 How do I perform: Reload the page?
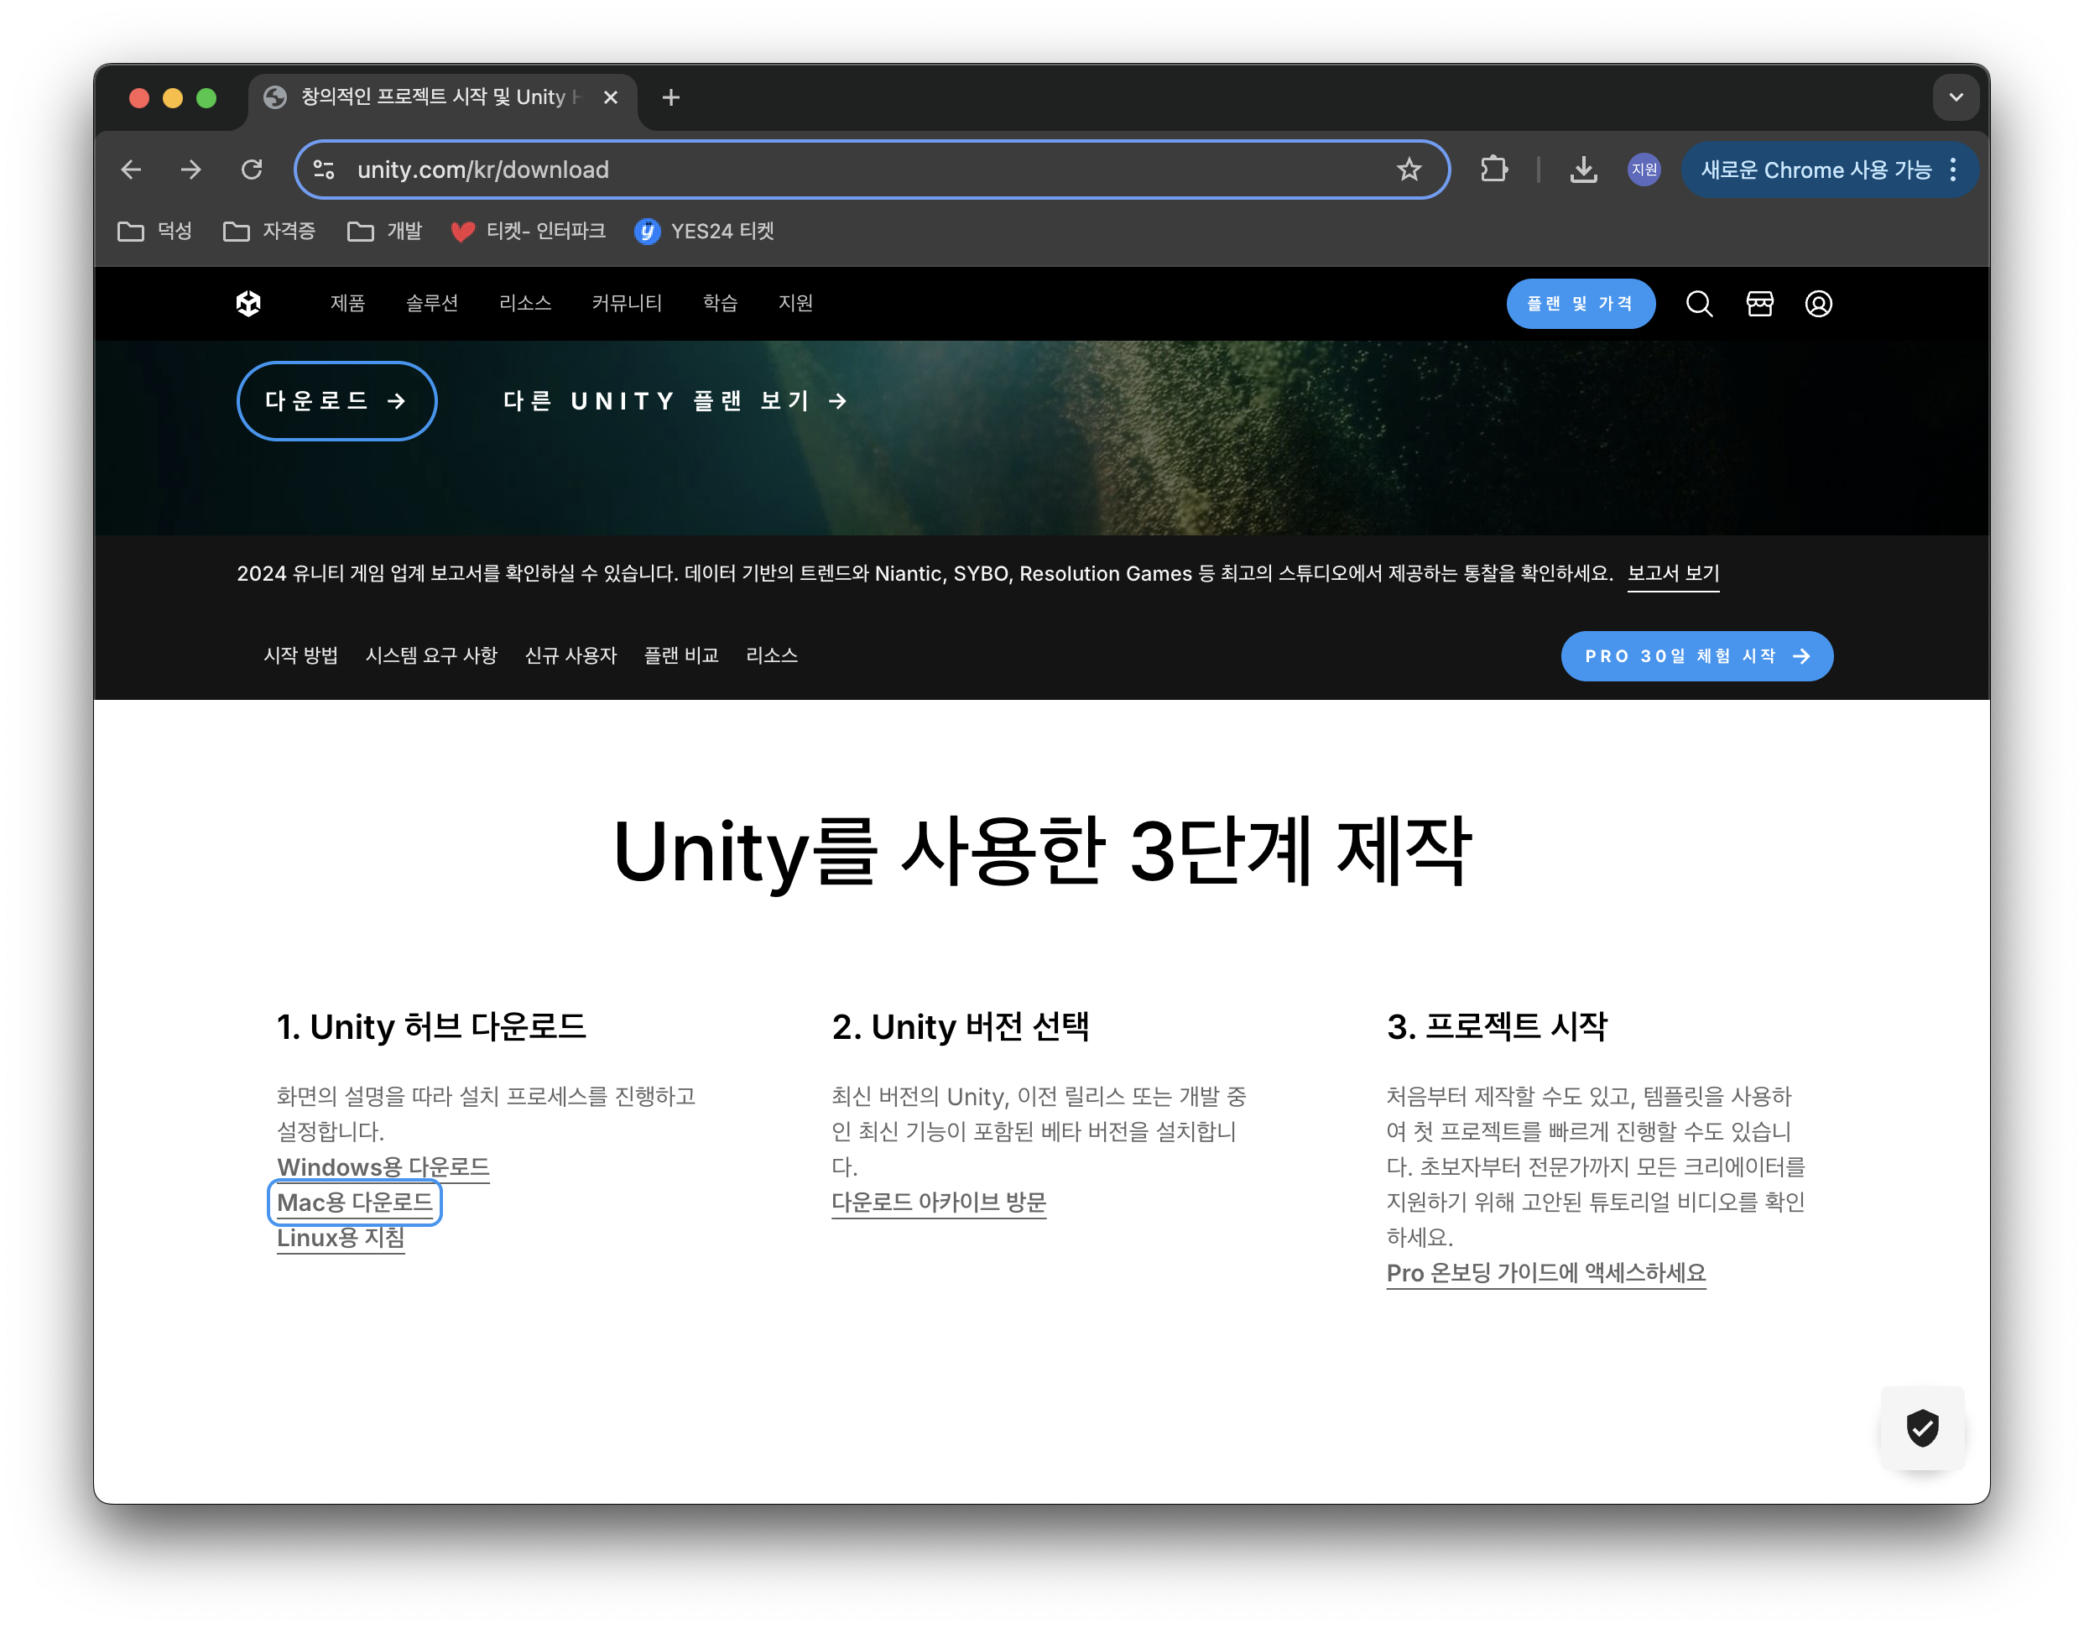click(252, 170)
